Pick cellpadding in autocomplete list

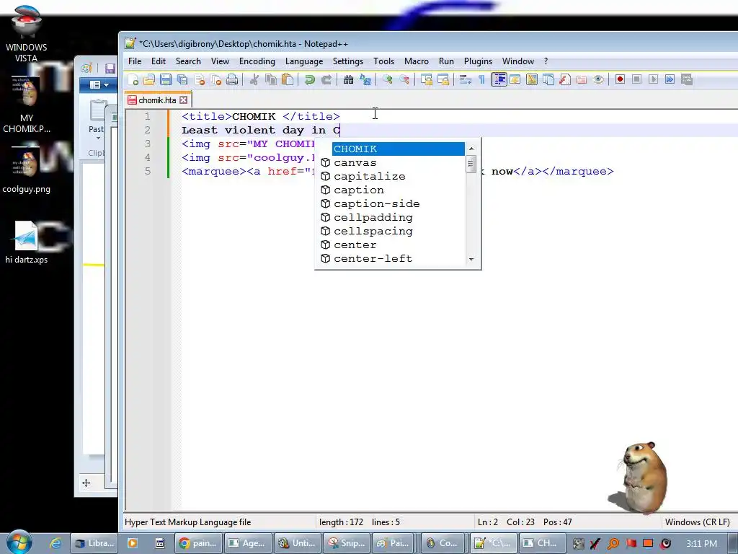[x=393, y=217]
